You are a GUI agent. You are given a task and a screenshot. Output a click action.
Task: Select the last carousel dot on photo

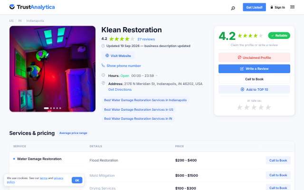tap(60, 108)
